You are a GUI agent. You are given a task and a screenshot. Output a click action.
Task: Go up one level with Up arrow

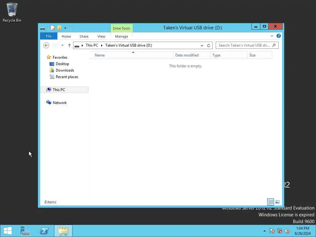point(69,45)
